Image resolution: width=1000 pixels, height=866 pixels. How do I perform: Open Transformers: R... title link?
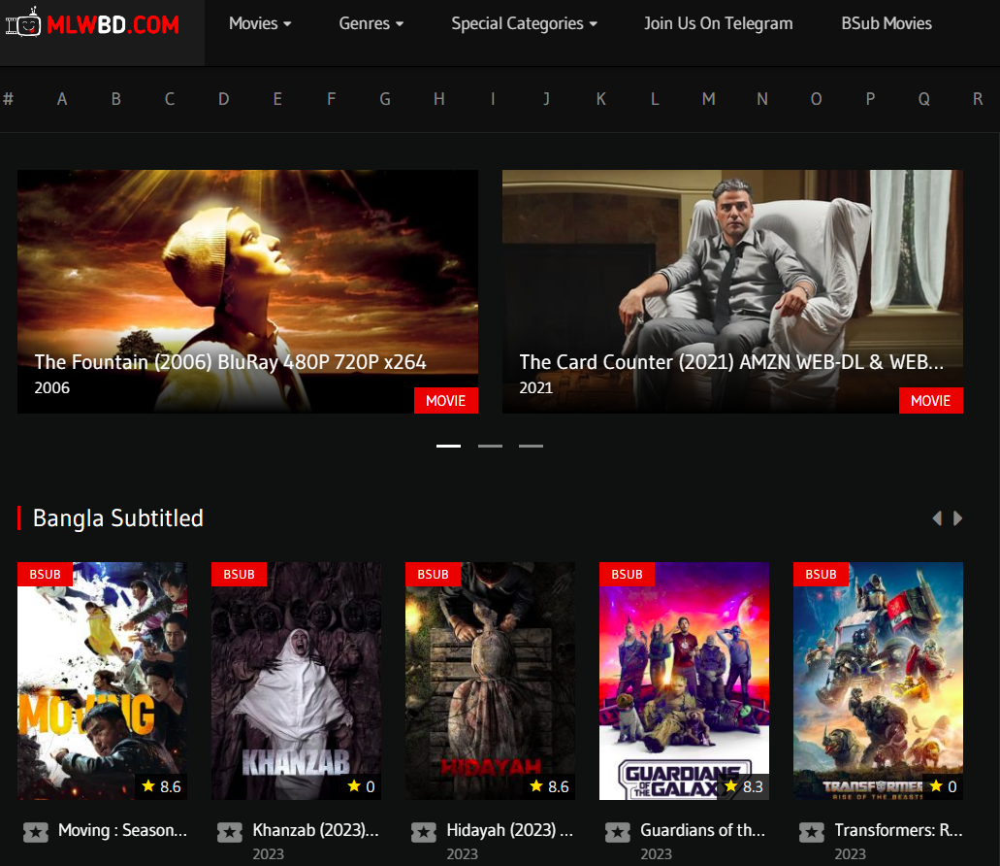[x=898, y=830]
